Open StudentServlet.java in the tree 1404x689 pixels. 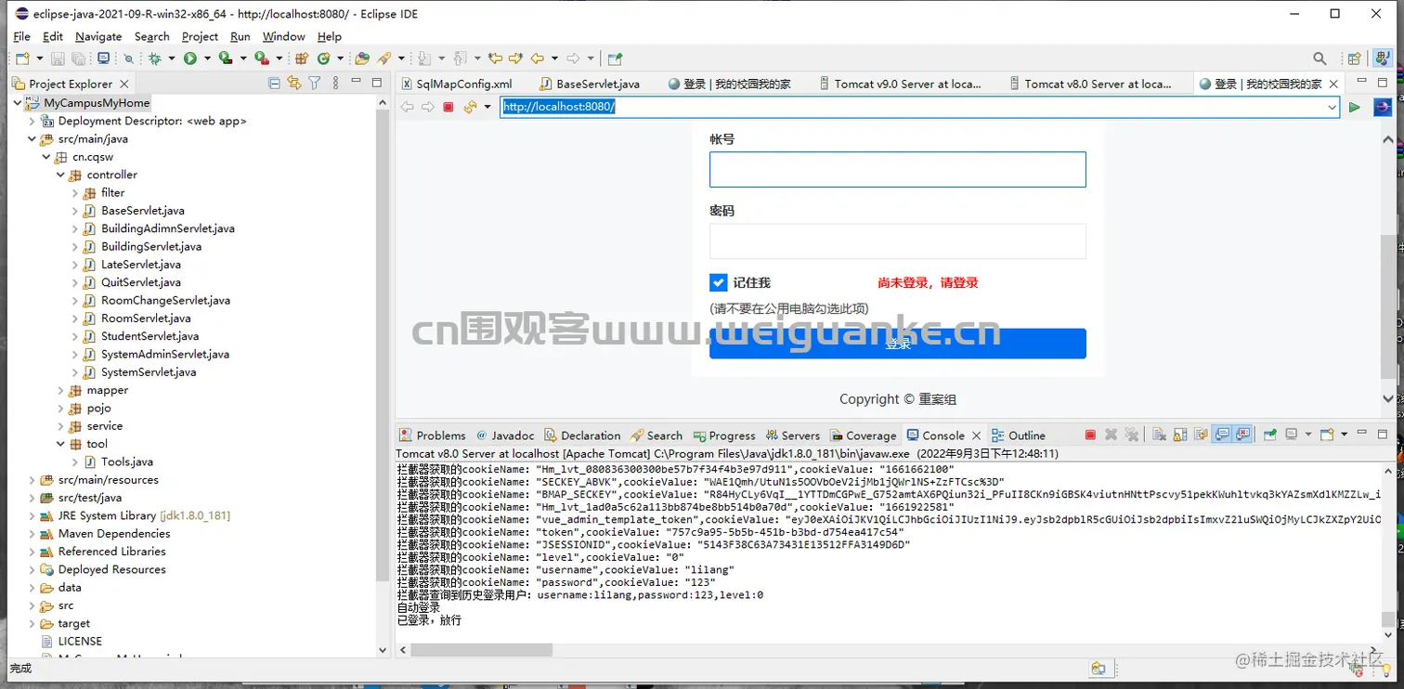(x=149, y=336)
